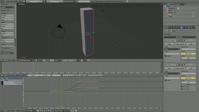Click jump to last frame in timeline
The image size is (199, 112).
click(74, 75)
